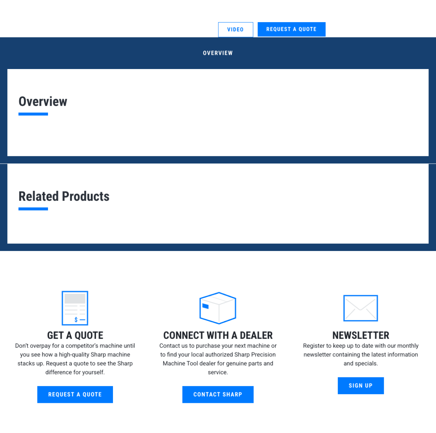The width and height of the screenshot is (436, 433).
Task: Select the NEWSLETTER heading
Action: pos(361,335)
